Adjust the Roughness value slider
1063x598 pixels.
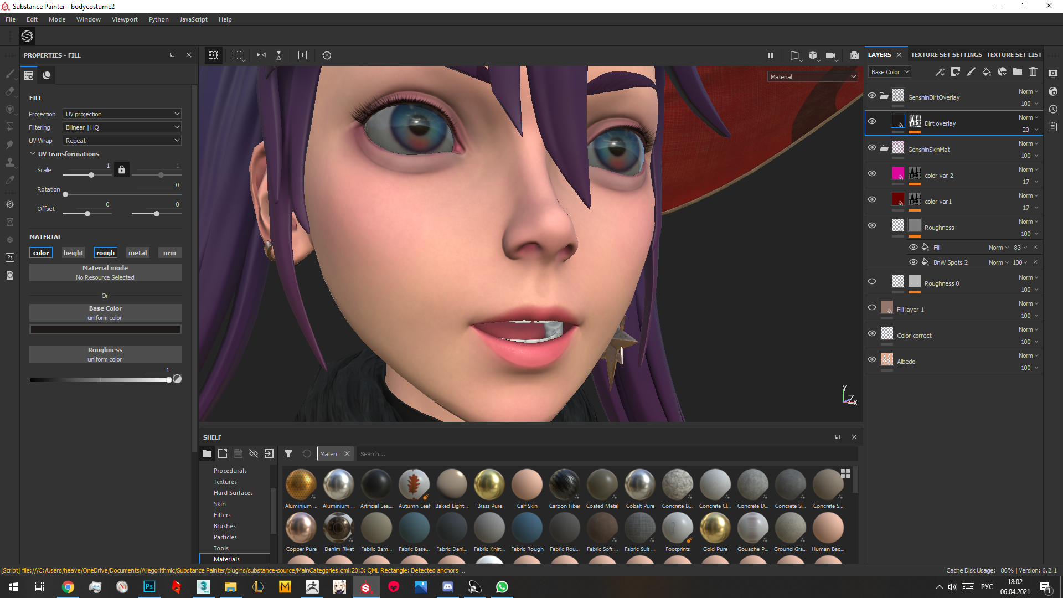(x=100, y=380)
